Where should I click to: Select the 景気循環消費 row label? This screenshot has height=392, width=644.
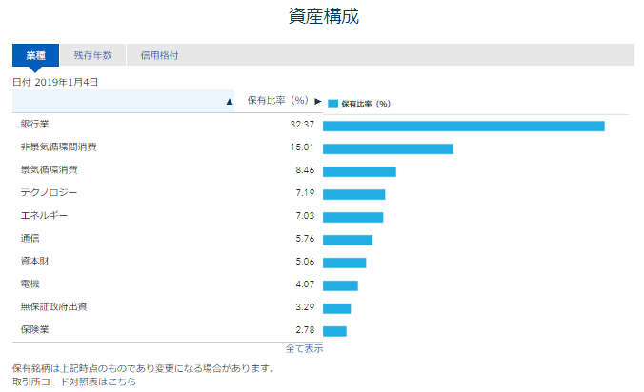pos(50,169)
